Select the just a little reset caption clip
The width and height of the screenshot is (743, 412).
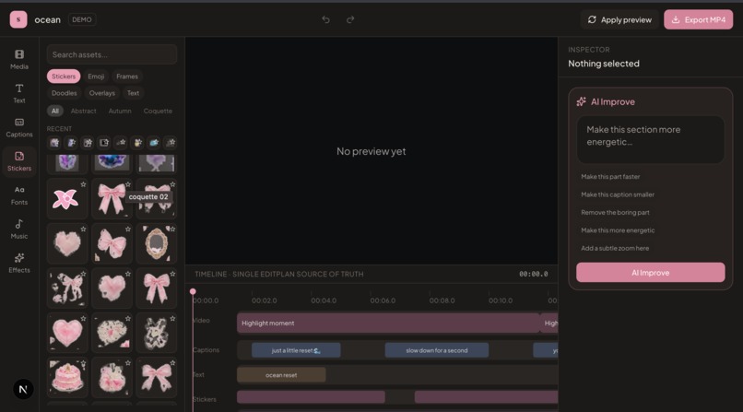coord(296,350)
